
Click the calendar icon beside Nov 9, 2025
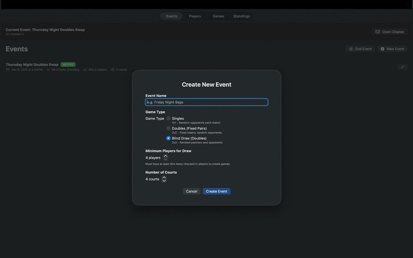click(8, 70)
